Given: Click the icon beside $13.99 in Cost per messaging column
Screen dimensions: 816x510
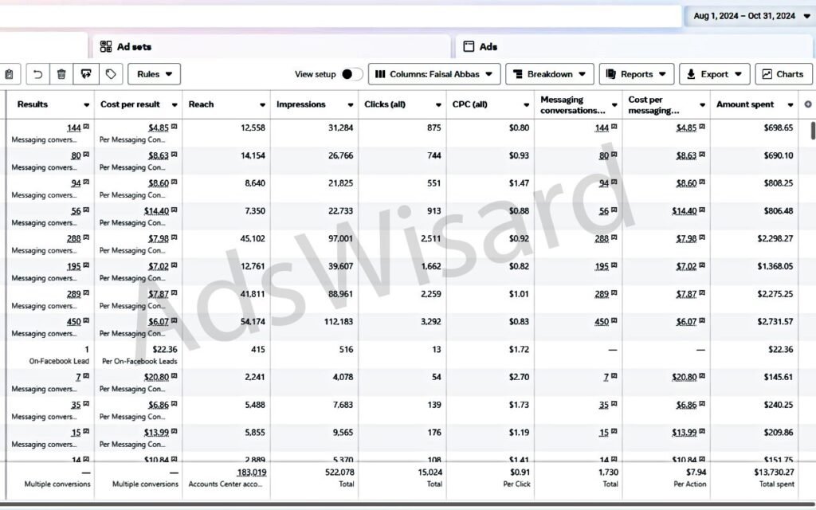Looking at the screenshot, I should pyautogui.click(x=701, y=431).
